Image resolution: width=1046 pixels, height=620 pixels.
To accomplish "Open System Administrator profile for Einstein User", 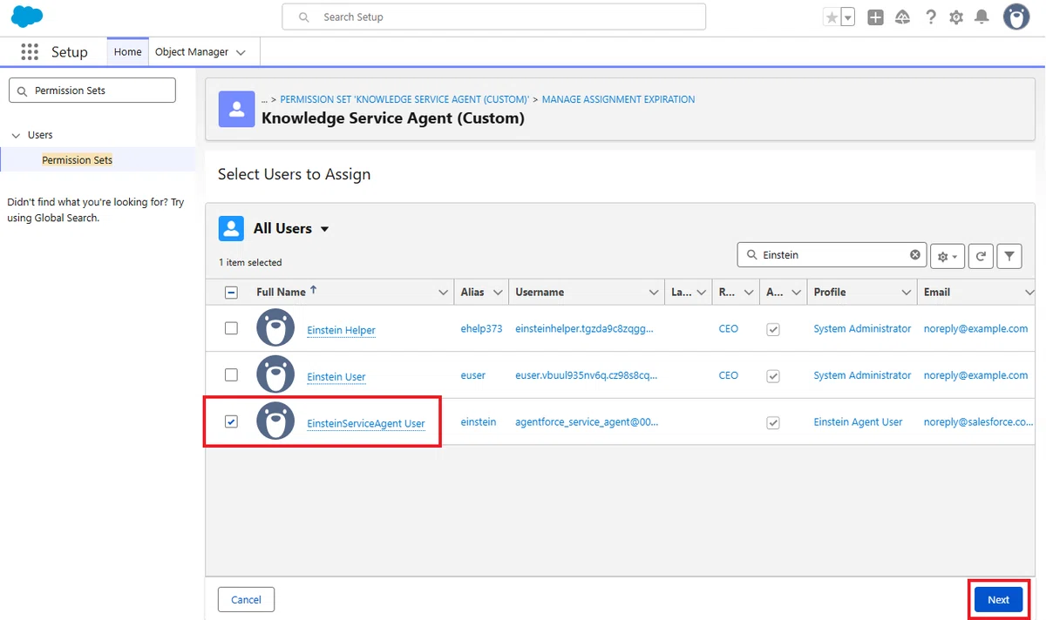I will tap(863, 375).
